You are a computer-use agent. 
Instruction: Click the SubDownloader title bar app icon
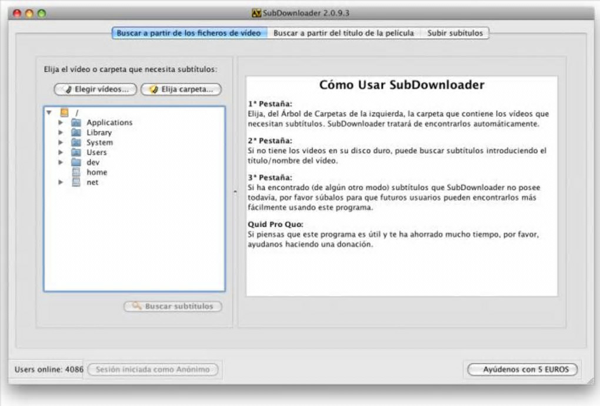click(x=256, y=13)
